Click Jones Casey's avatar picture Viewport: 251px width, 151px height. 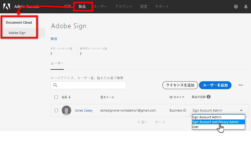67,110
